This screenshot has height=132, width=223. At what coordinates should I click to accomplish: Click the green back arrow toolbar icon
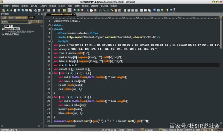pos(7,10)
